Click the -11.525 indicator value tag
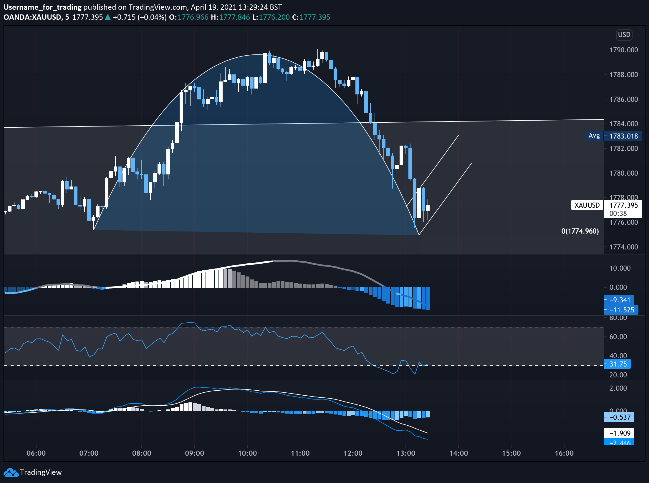The width and height of the screenshot is (649, 483). (x=621, y=310)
